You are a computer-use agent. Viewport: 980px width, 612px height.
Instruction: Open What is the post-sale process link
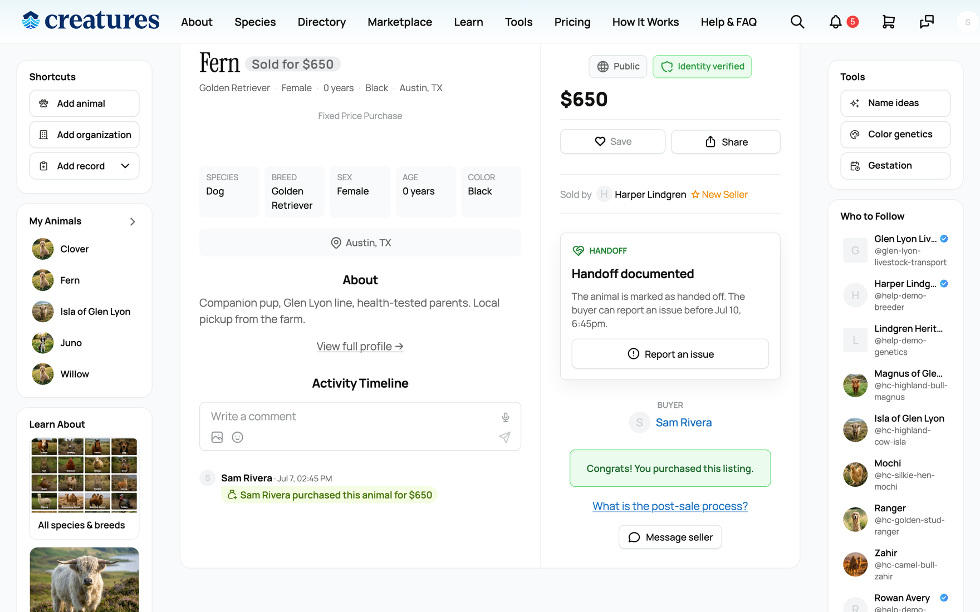click(x=670, y=506)
